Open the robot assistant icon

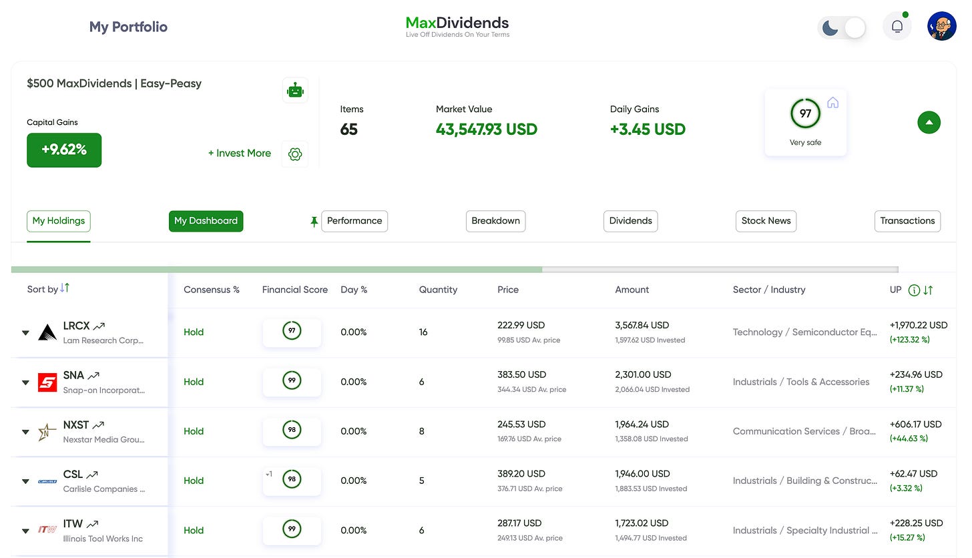point(295,90)
